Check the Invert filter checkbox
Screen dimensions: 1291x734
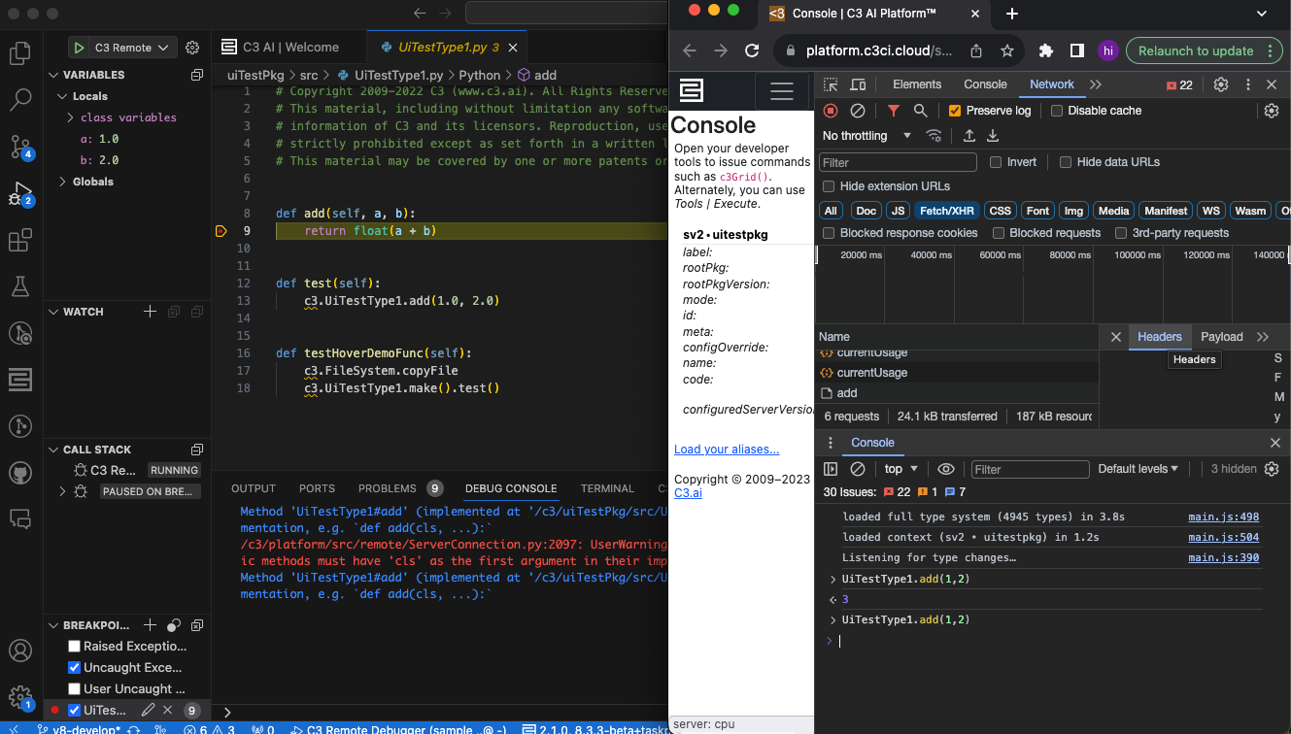pyautogui.click(x=996, y=162)
